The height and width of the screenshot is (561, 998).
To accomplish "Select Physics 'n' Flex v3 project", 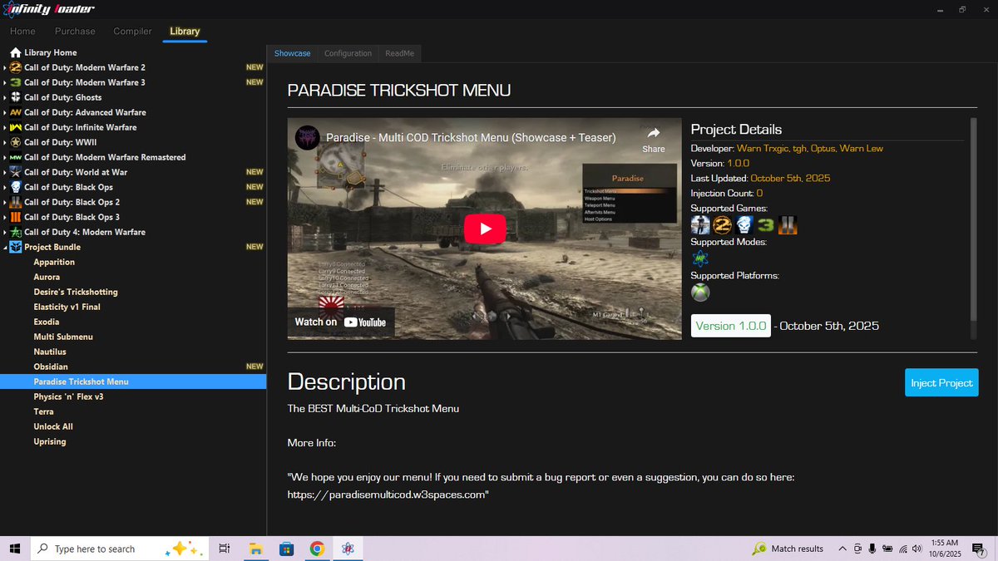I will pyautogui.click(x=68, y=396).
